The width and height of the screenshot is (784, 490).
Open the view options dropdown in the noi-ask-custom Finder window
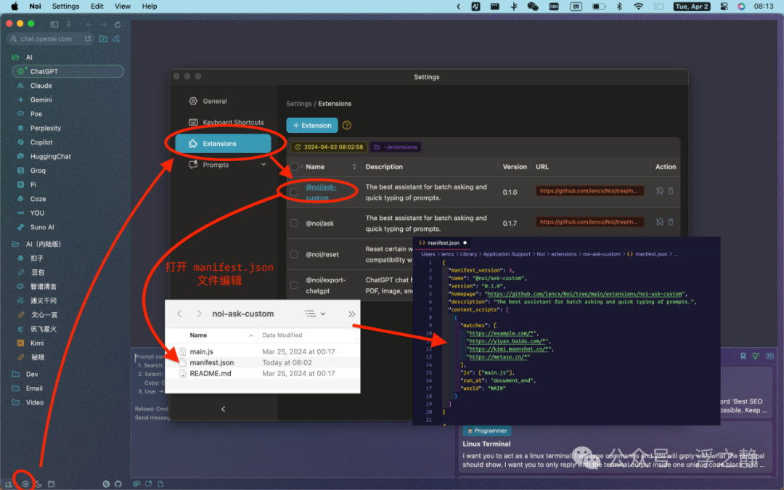(316, 314)
